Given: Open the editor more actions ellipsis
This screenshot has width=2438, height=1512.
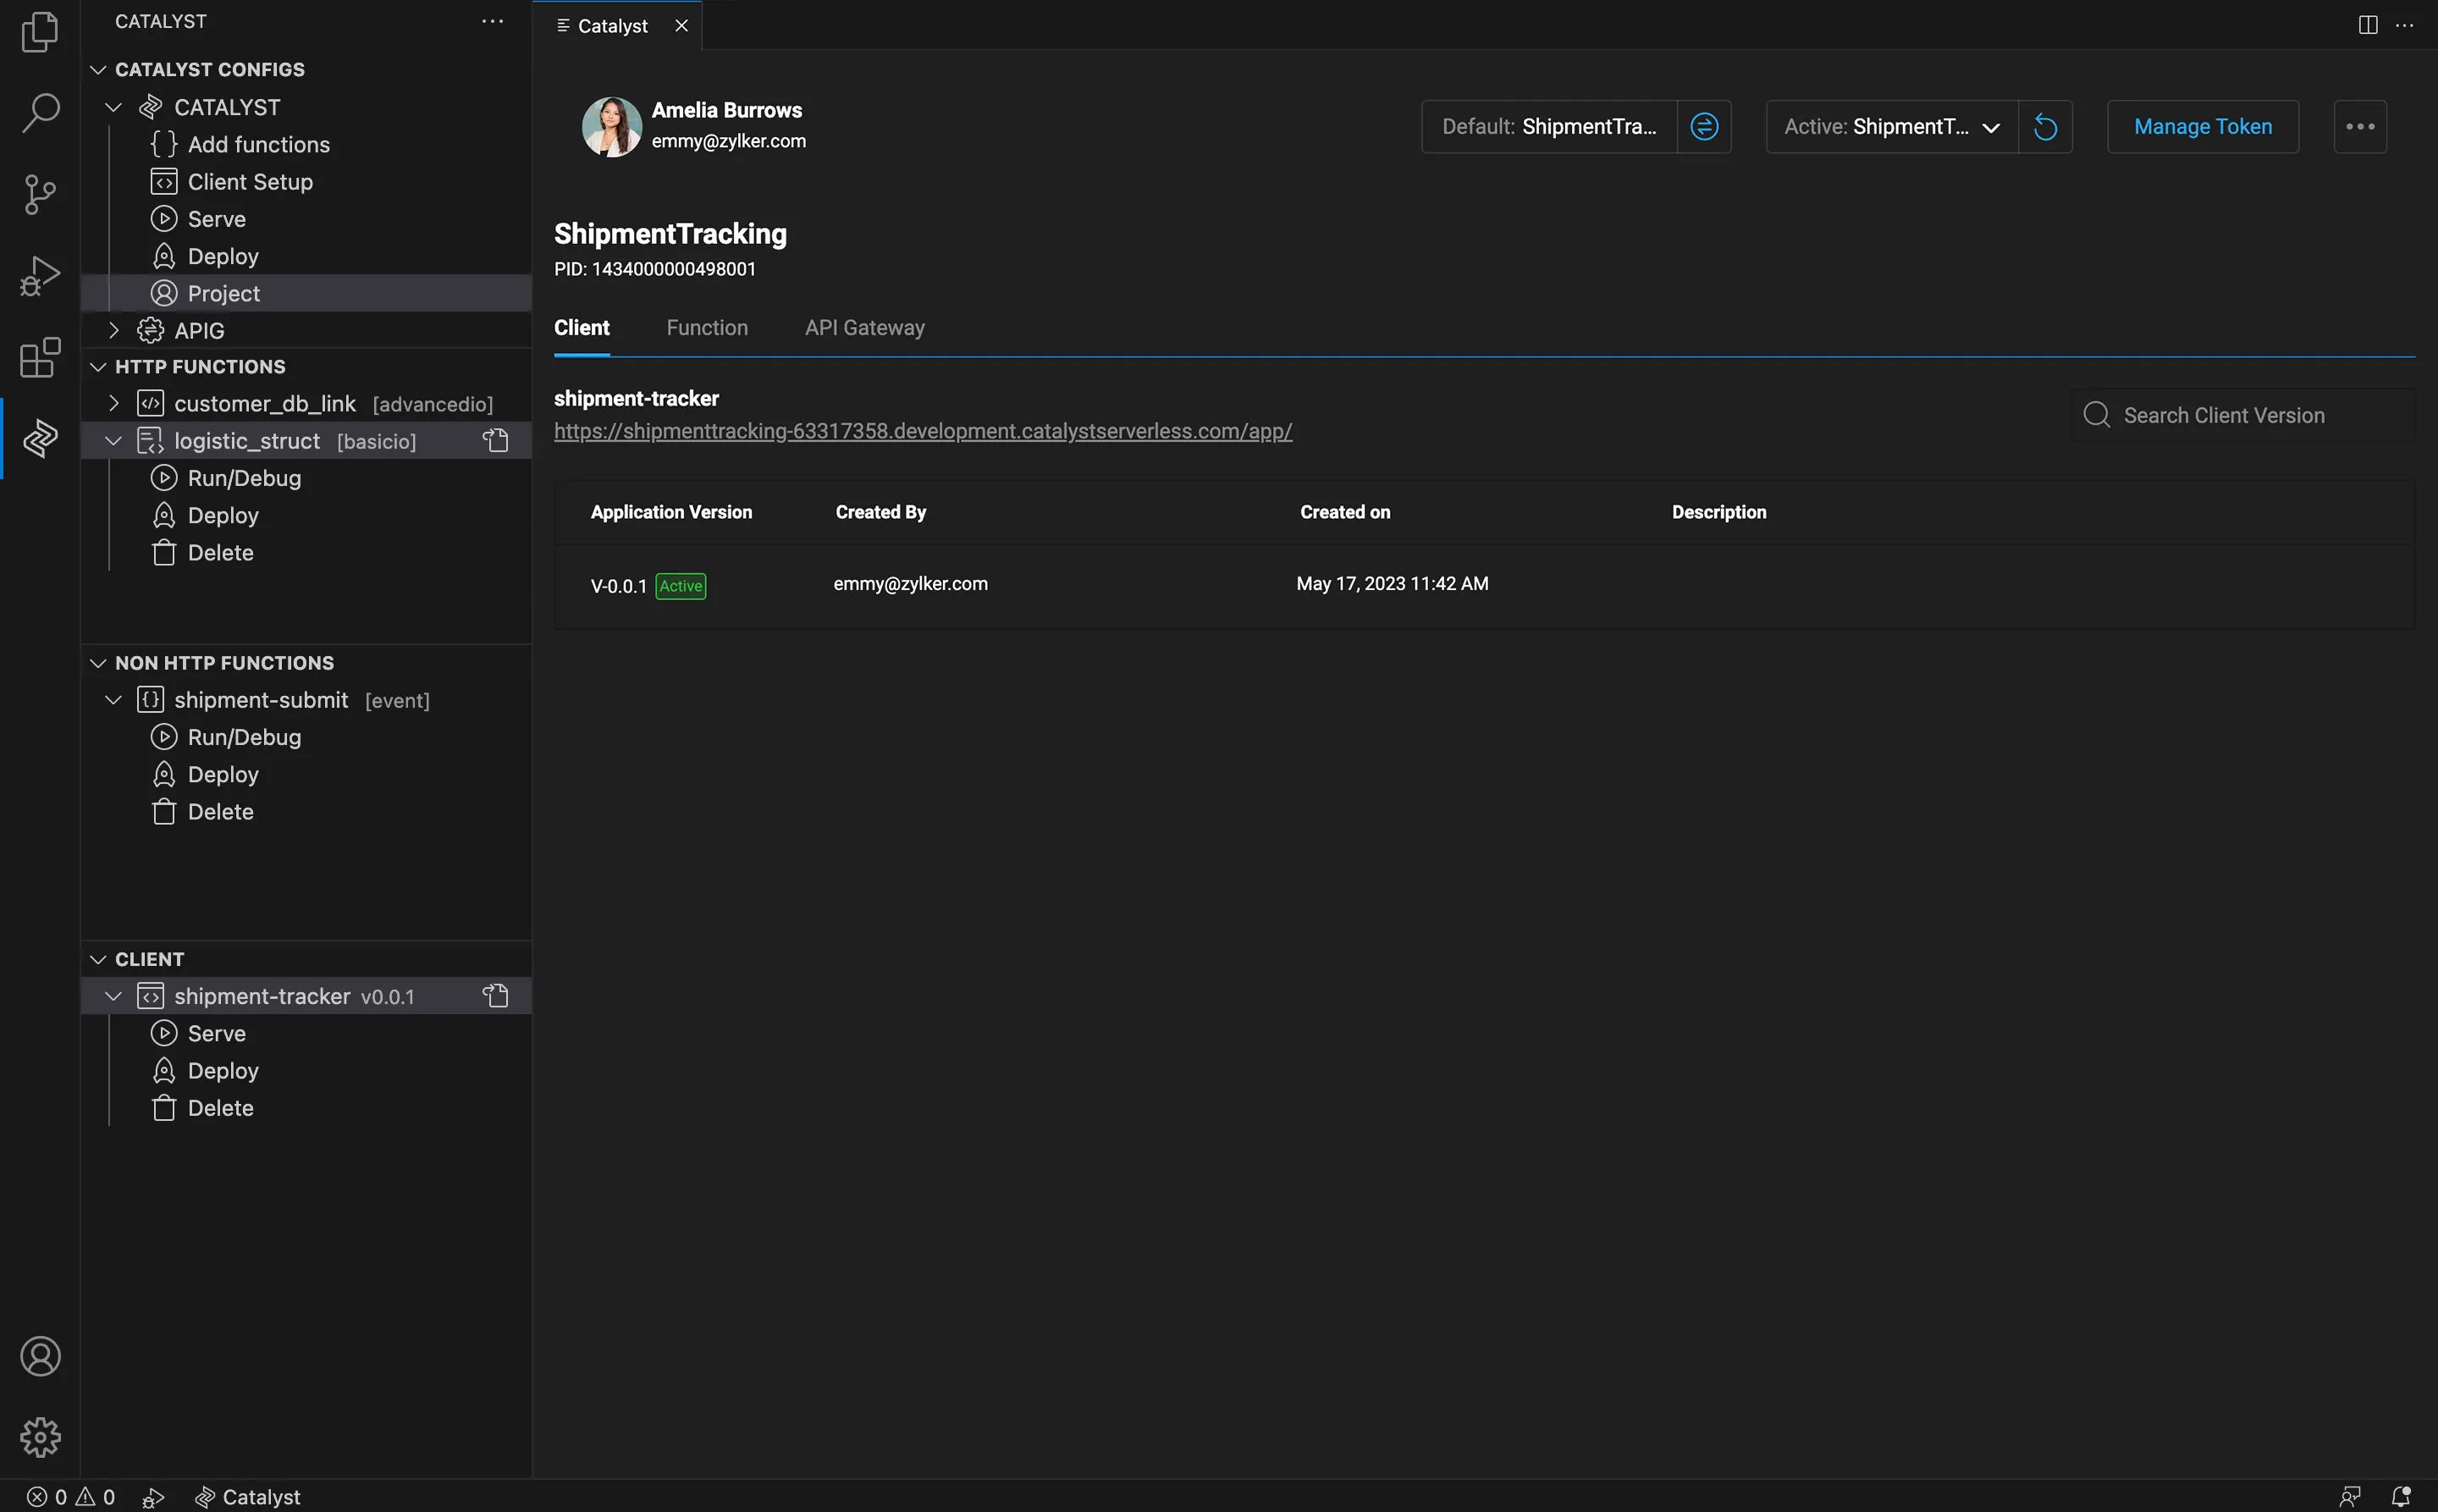Looking at the screenshot, I should (2405, 25).
